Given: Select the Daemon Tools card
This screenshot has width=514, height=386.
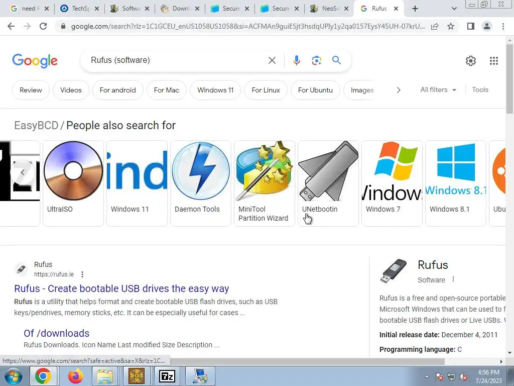Looking at the screenshot, I should (x=201, y=183).
